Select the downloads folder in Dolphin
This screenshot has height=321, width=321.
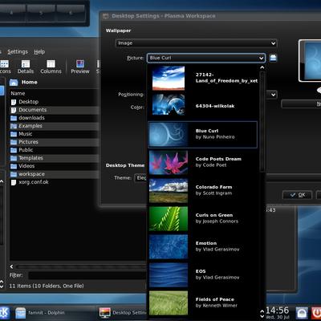(x=31, y=118)
